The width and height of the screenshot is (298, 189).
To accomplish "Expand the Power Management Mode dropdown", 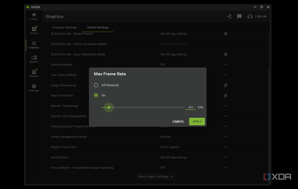I will tap(225, 137).
